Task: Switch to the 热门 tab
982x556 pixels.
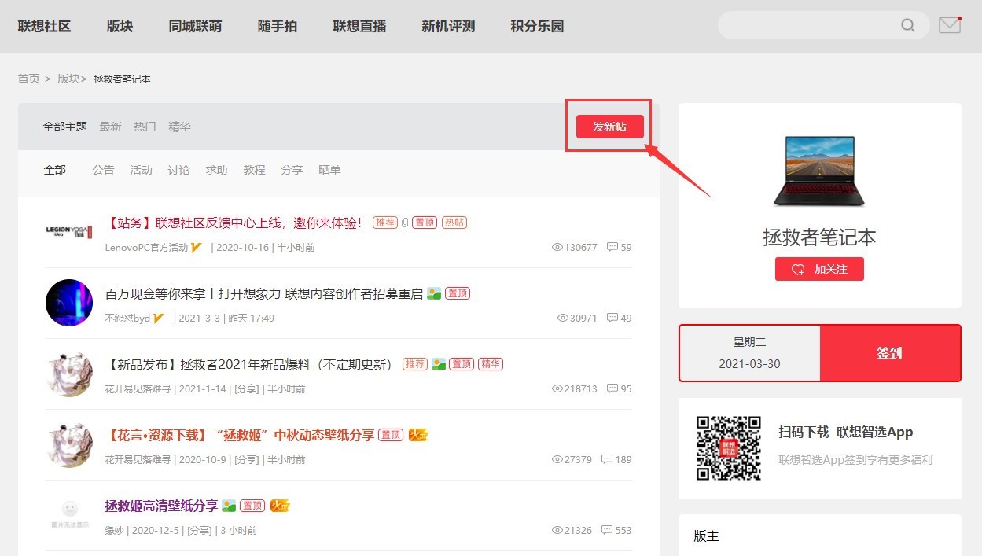Action: [145, 127]
